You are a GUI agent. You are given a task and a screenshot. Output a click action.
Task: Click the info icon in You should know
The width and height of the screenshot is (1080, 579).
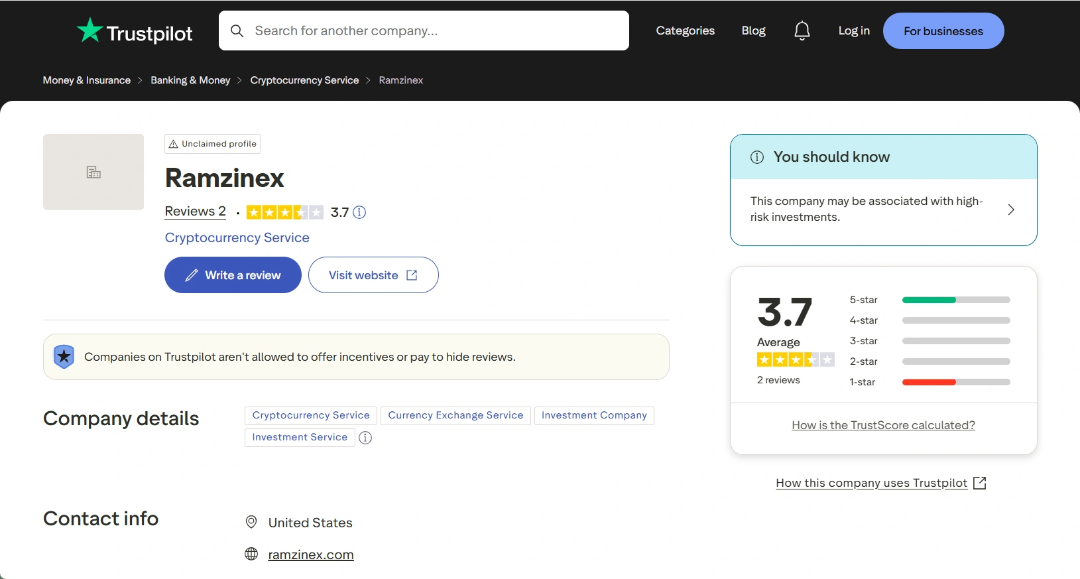[x=757, y=157]
